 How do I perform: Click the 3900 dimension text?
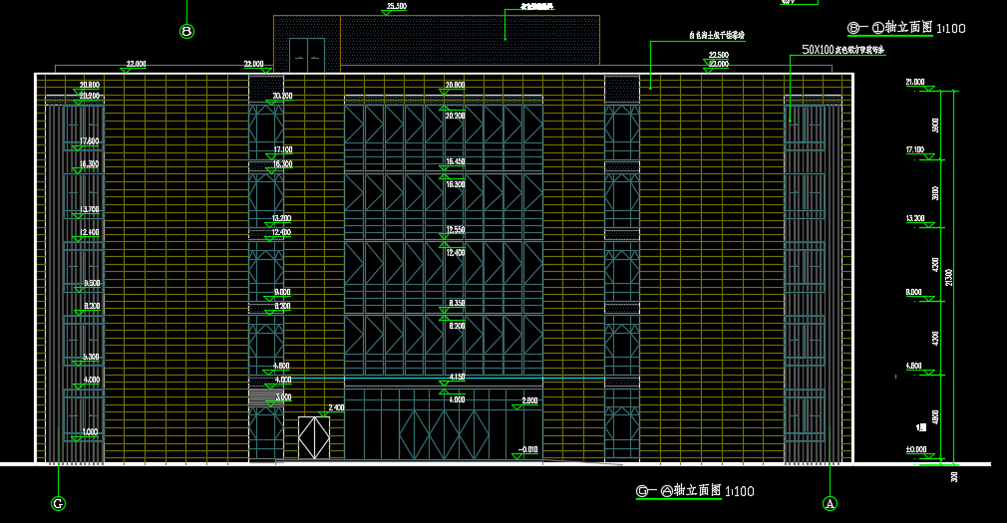click(935, 126)
